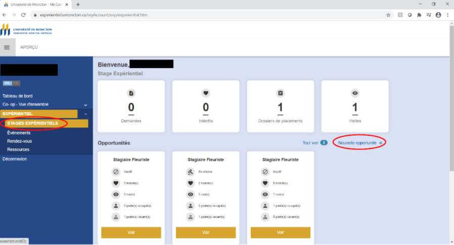Go back with the browser back arrow
The image size is (454, 245).
tap(5, 15)
